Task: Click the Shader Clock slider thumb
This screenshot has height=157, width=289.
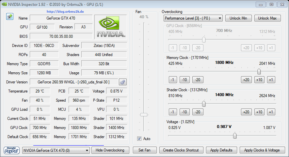Action: pyautogui.click(x=204, y=104)
